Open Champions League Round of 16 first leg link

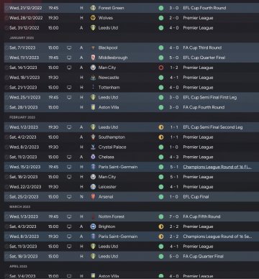tap(217, 167)
